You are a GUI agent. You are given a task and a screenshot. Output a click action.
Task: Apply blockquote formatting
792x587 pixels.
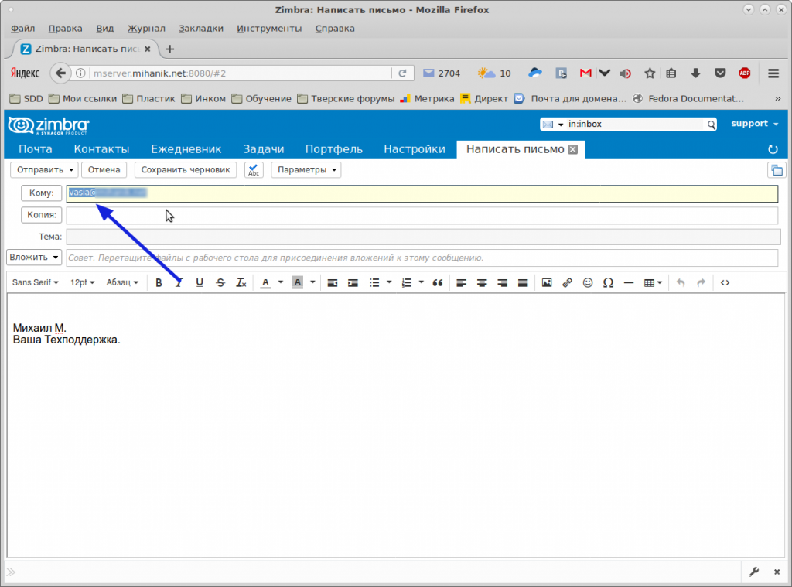[438, 283]
